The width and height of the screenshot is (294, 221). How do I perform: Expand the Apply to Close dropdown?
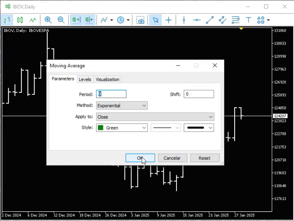click(x=155, y=117)
